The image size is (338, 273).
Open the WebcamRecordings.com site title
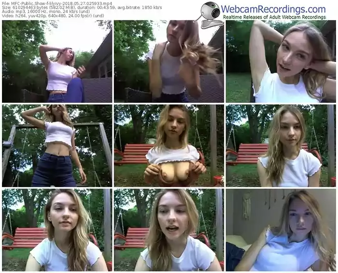pos(273,9)
